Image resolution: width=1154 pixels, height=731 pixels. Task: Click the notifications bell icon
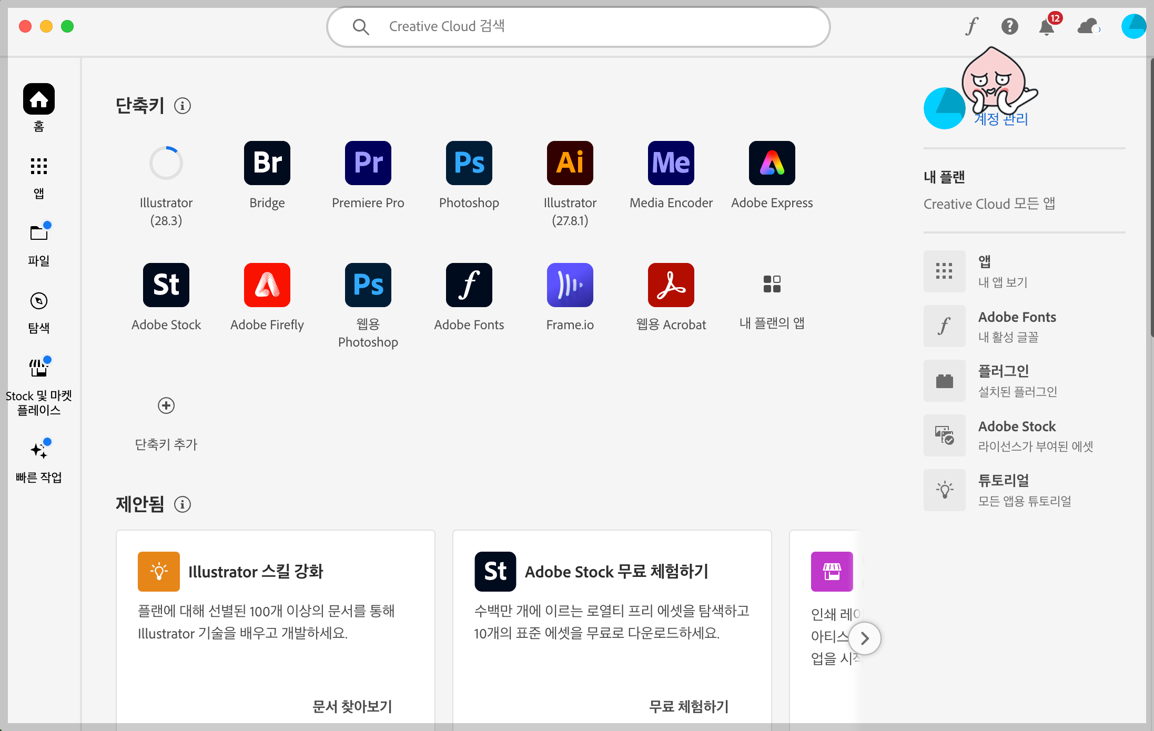[x=1046, y=26]
